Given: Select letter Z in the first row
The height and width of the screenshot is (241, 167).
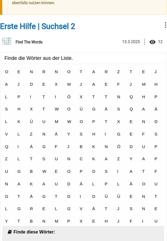Looking at the screenshot, I should click(x=118, y=72).
